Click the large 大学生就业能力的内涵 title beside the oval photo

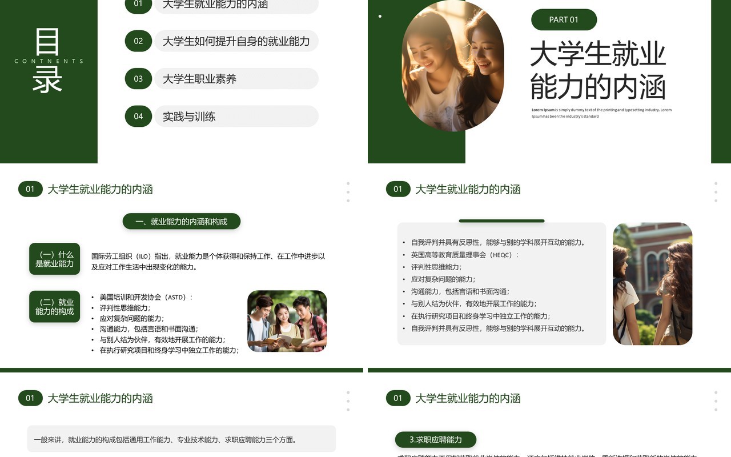coord(598,71)
